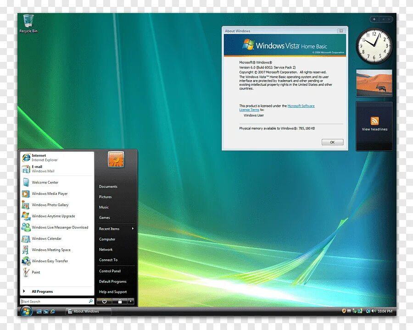Click the Version 6.0 Build 6002 text

[268, 67]
